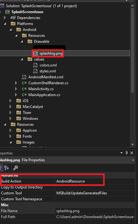This screenshot has height=224, width=138.
Task: Open the Properties window options dropdown
Action: tap(121, 153)
